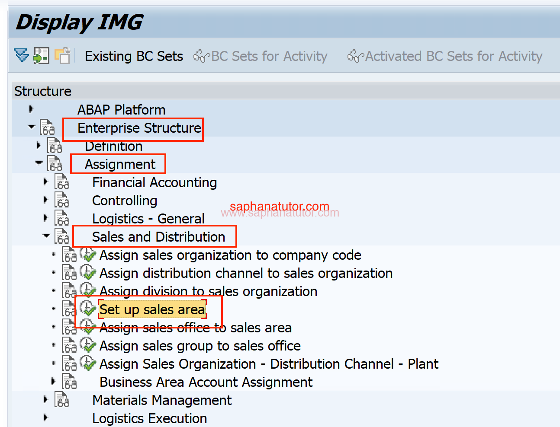Open documentation for Assign sales group to sales office

[69, 345]
